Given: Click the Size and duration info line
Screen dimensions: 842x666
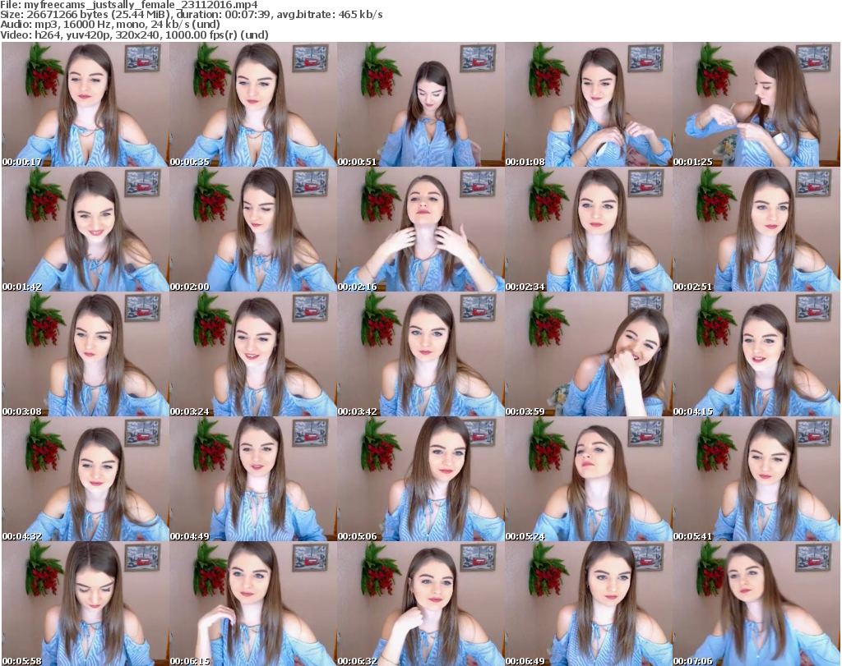Looking at the screenshot, I should coord(192,15).
